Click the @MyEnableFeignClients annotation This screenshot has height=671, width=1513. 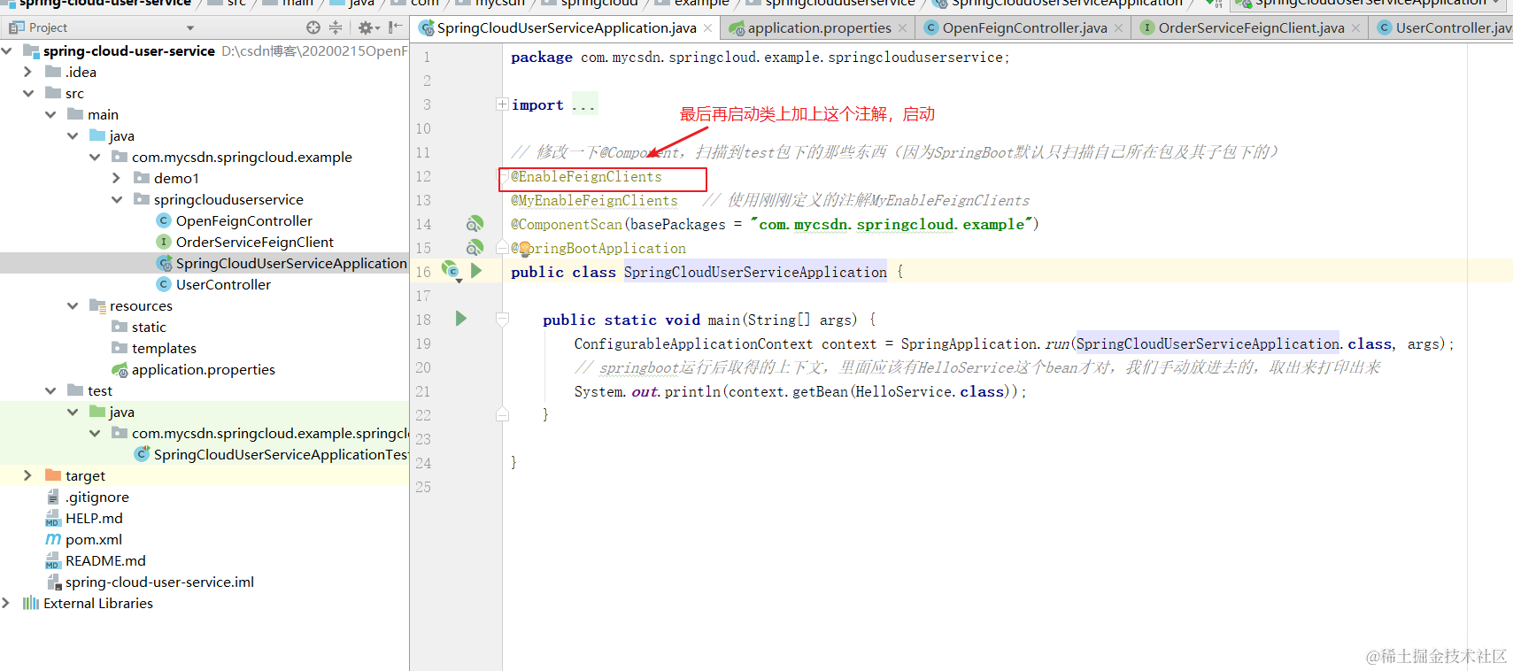[x=594, y=200]
